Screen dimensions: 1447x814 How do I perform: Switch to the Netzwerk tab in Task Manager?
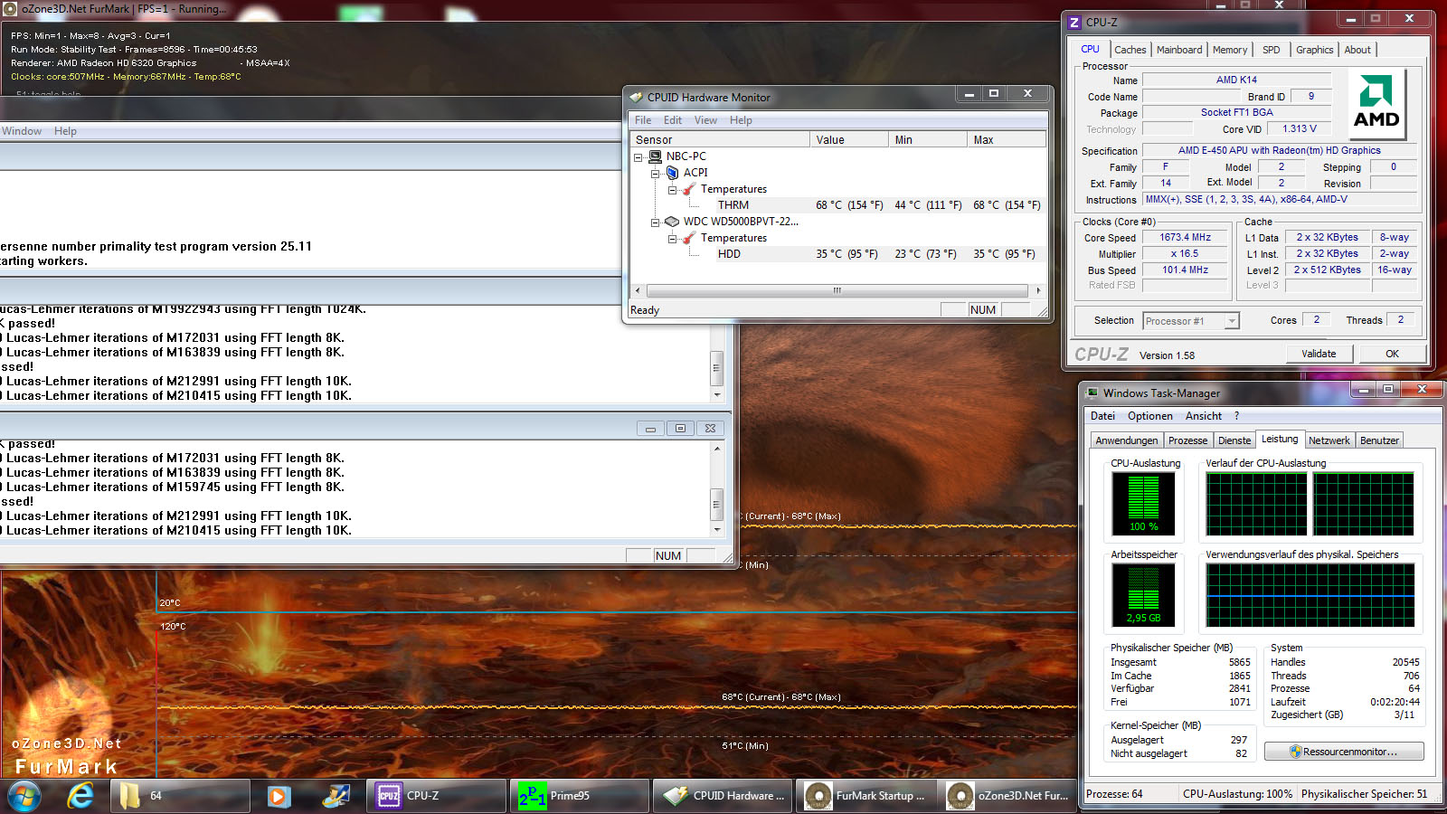[x=1329, y=440]
